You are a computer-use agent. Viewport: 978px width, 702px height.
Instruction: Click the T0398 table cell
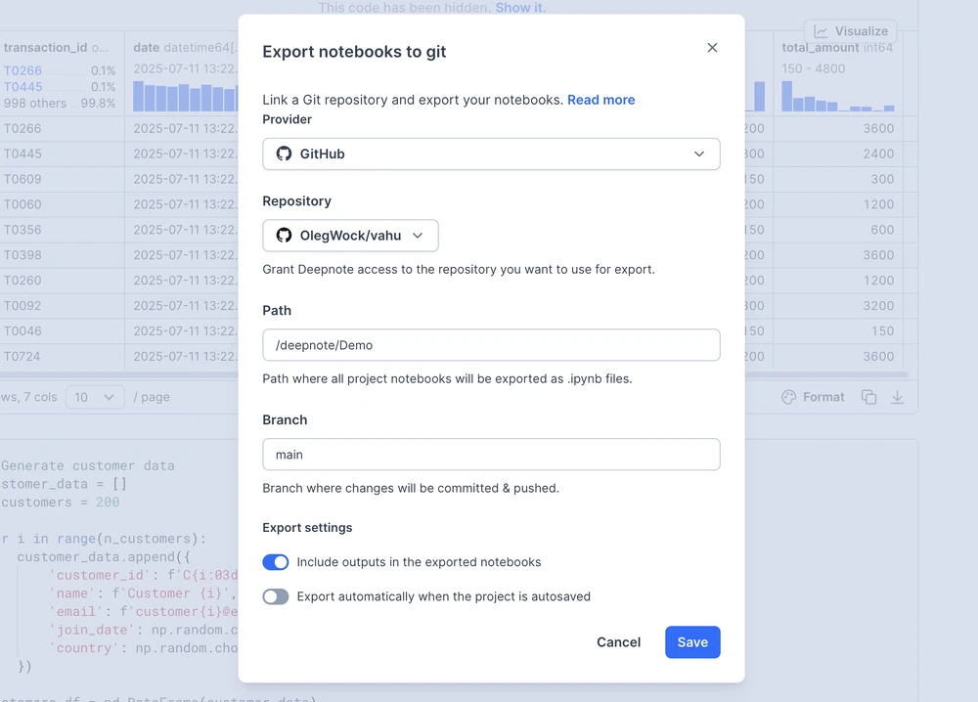62,255
